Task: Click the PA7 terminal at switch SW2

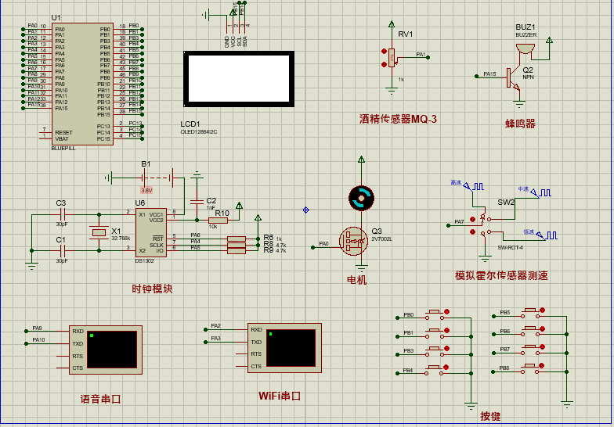Action: pos(448,225)
